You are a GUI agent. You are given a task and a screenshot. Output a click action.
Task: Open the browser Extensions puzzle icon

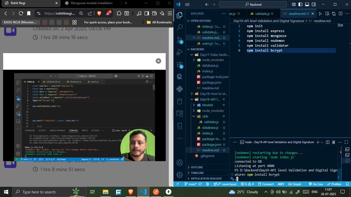[x=119, y=13]
